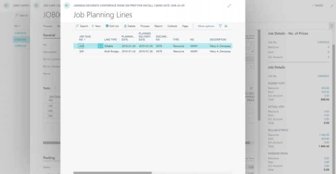The image size is (336, 174).
Task: Open row options menu for task 200
Action: pos(100,46)
